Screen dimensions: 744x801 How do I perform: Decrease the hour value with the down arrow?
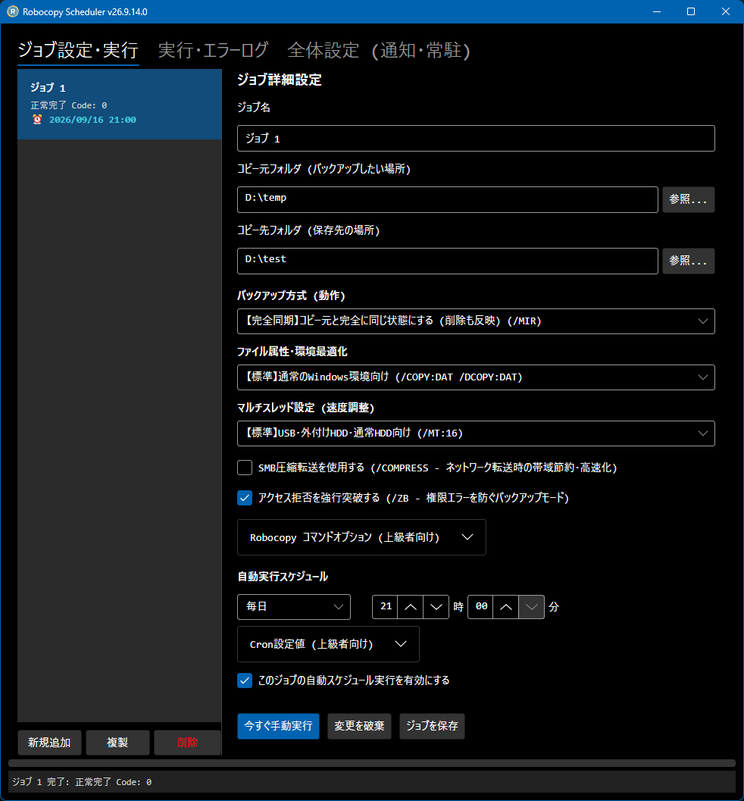point(436,607)
